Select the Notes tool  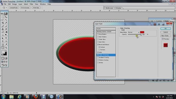[3, 45]
